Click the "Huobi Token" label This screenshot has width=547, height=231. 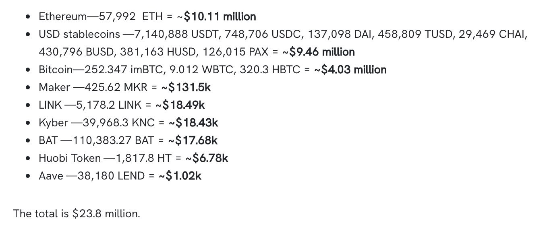(x=69, y=158)
